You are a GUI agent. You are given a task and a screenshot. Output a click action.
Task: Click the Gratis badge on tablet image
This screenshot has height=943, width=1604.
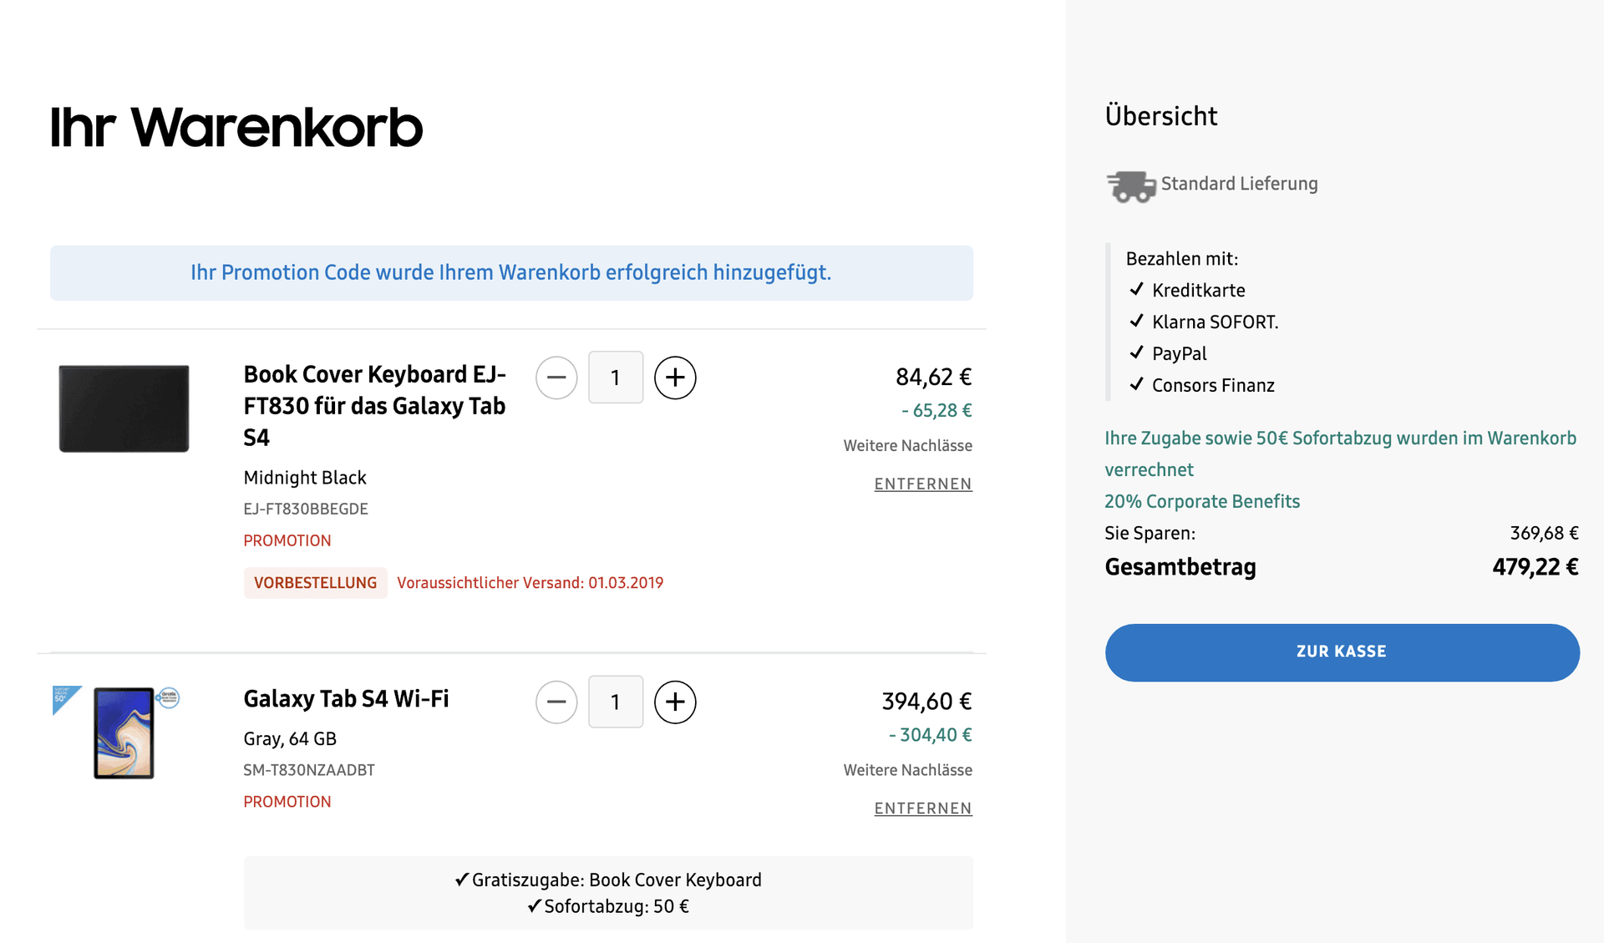click(x=169, y=697)
